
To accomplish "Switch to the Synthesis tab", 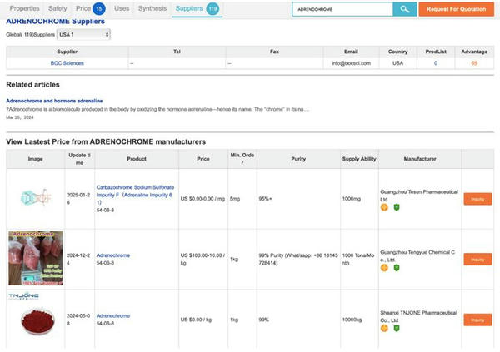I will (x=152, y=8).
